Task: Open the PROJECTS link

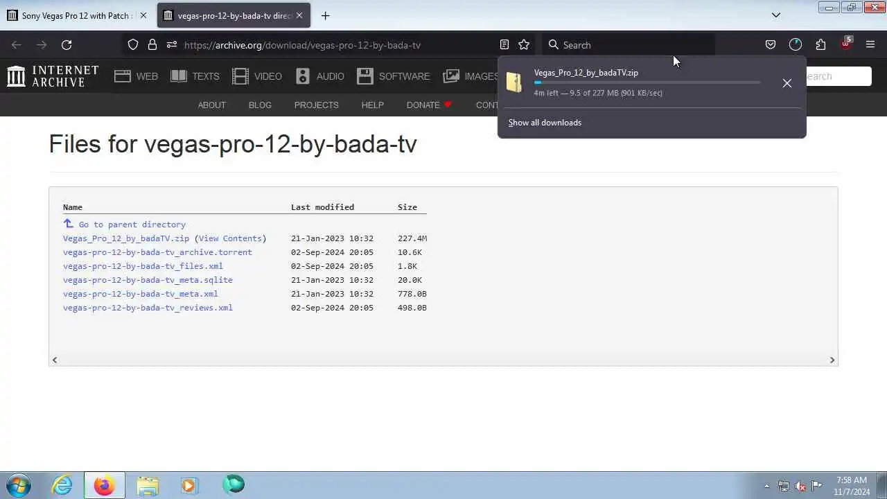Action: [316, 105]
